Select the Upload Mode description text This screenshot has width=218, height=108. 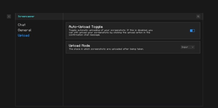106,49
